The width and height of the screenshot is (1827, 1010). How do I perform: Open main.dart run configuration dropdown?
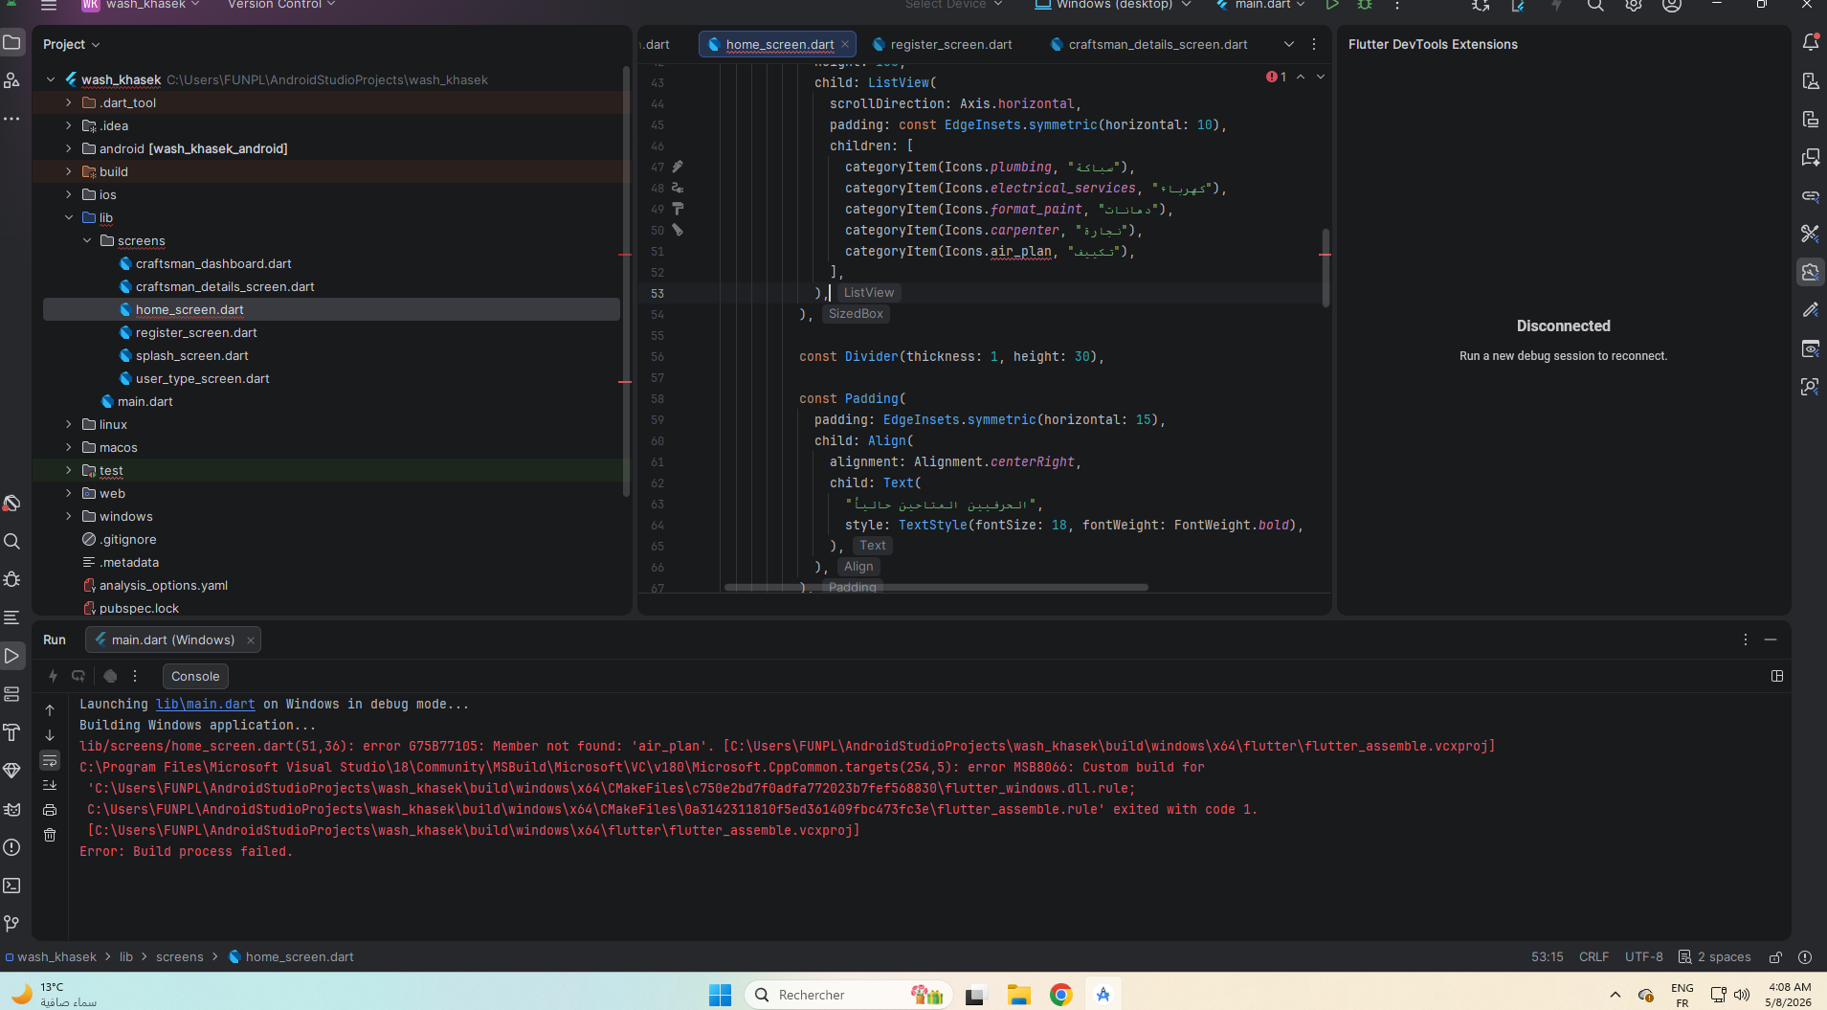(1260, 5)
